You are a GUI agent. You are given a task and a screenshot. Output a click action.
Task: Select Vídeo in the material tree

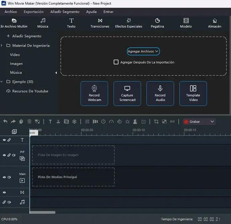pos(15,55)
